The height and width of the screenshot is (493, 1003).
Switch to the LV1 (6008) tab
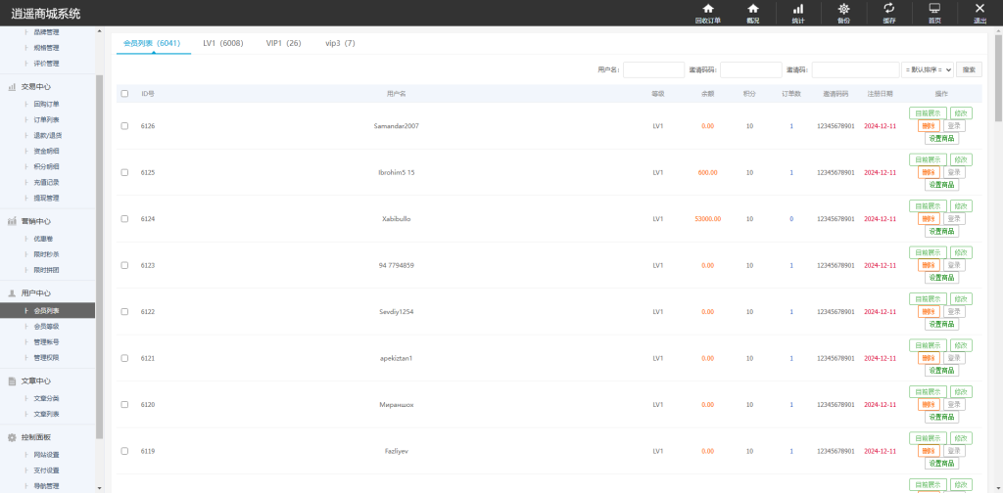point(222,44)
